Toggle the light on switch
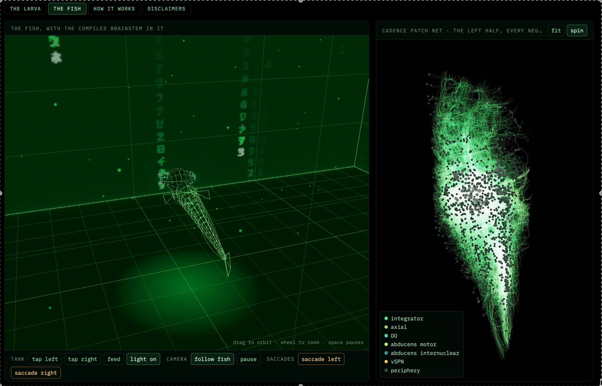Screen dimensions: 602x386 (x=143, y=359)
